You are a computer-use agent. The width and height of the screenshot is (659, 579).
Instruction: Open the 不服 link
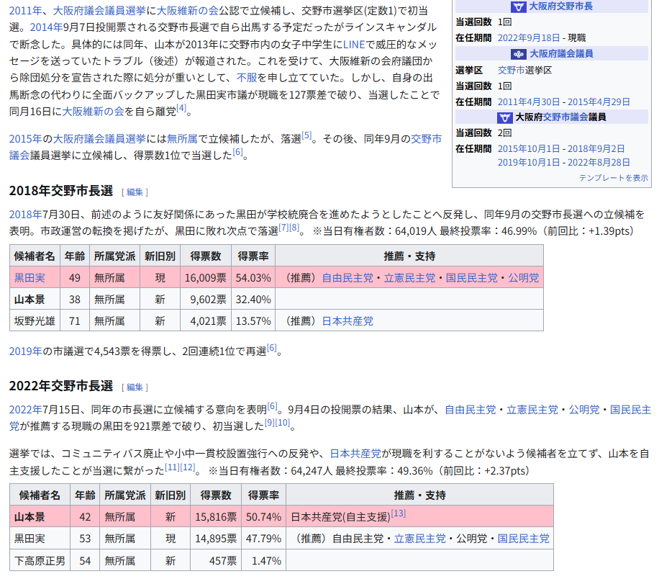247,79
